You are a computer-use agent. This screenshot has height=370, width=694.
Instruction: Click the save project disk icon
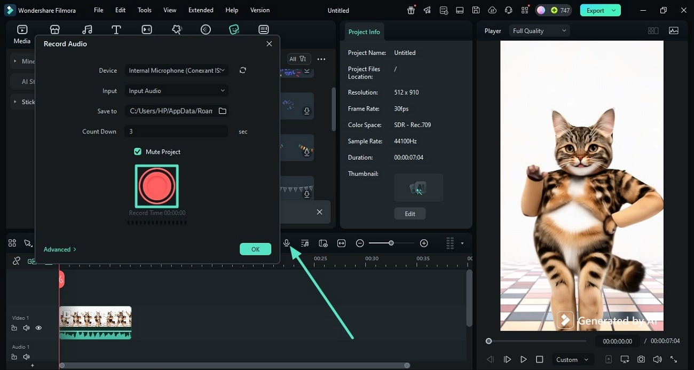(476, 10)
